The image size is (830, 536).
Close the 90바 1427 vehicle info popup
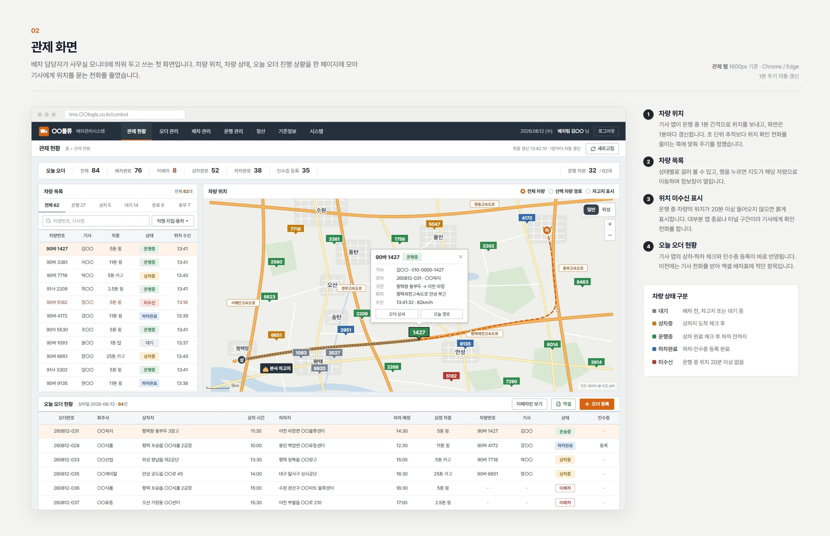[460, 257]
